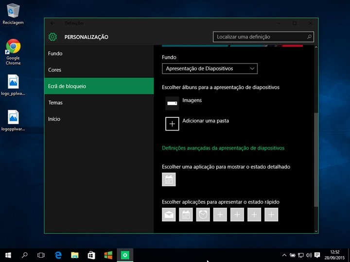The height and width of the screenshot is (262, 350).
Task: Click the Mail quick status icon
Action: pos(169,214)
